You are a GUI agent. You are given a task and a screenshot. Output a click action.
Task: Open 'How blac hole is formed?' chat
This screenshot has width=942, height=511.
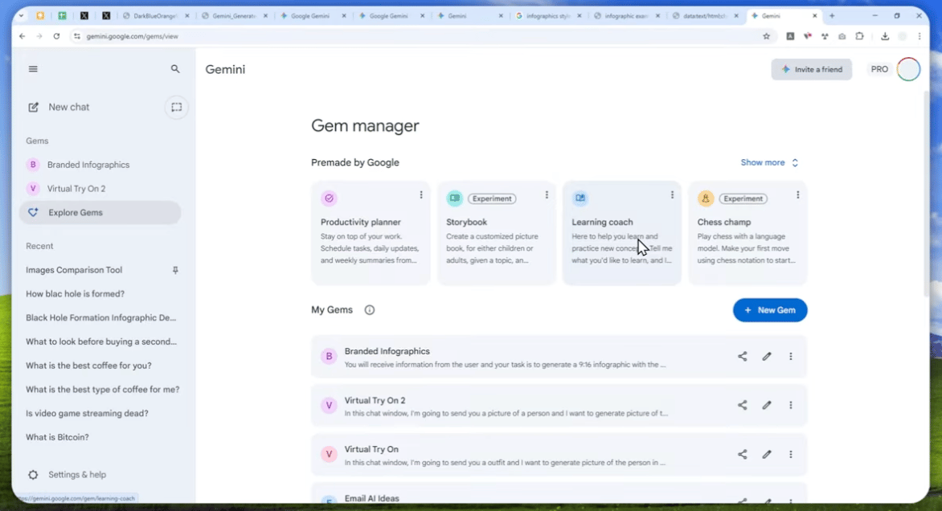point(75,293)
